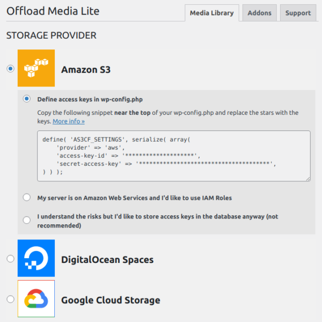Follow the More info link
The image size is (322, 322).
(x=69, y=121)
